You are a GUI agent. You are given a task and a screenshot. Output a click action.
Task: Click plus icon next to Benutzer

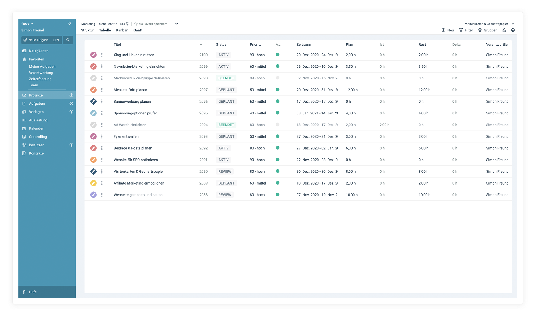(71, 145)
